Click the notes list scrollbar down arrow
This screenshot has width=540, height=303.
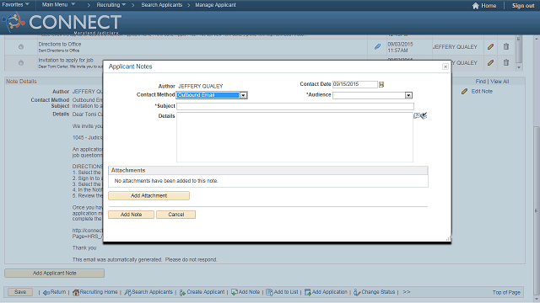point(519,67)
